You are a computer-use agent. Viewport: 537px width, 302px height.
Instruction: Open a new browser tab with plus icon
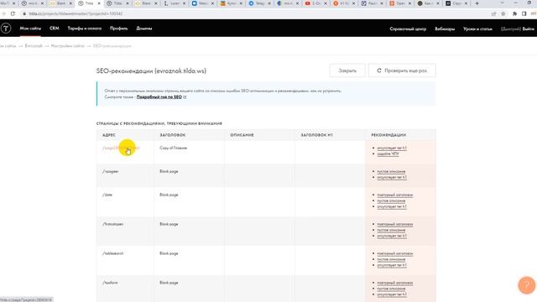(477, 3)
